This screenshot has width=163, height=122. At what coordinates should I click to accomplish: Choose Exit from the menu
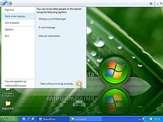[7, 36]
